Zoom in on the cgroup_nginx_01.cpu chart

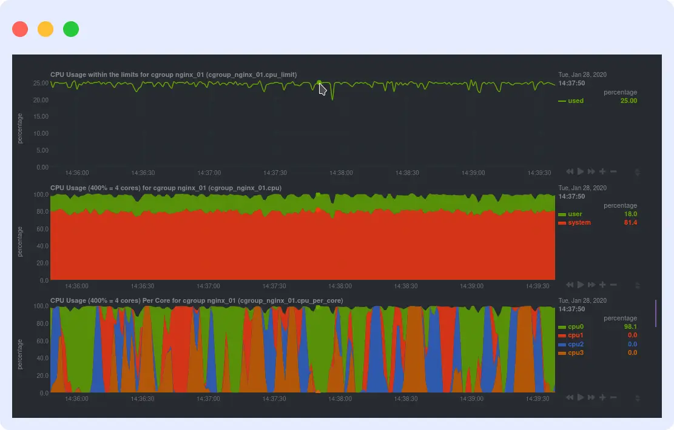click(x=602, y=284)
